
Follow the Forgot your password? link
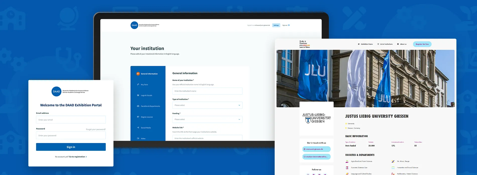click(x=96, y=129)
